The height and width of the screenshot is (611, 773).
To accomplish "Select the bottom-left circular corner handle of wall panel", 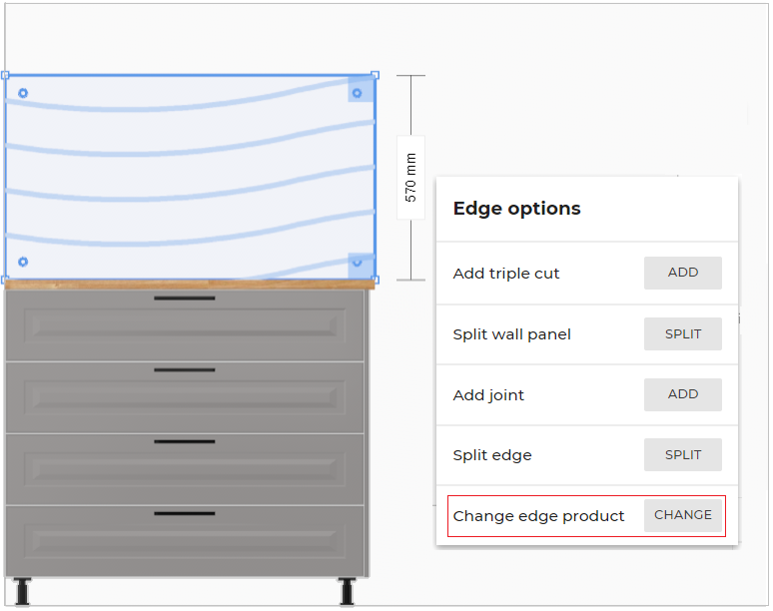I will coord(23,262).
